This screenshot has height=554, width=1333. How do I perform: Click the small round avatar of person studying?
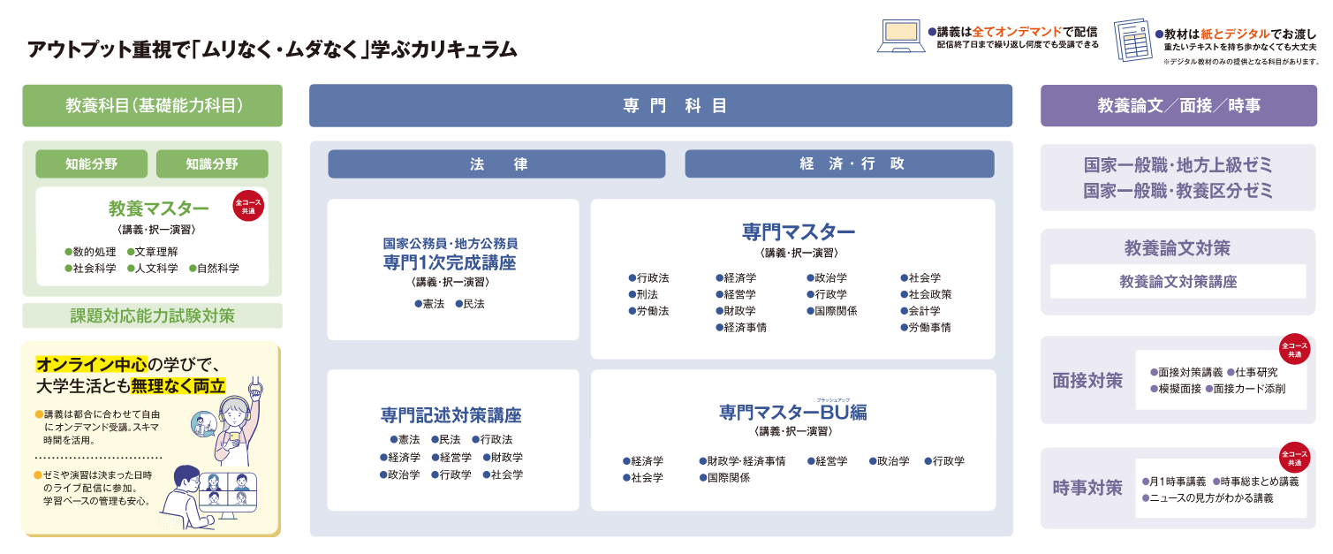click(202, 426)
